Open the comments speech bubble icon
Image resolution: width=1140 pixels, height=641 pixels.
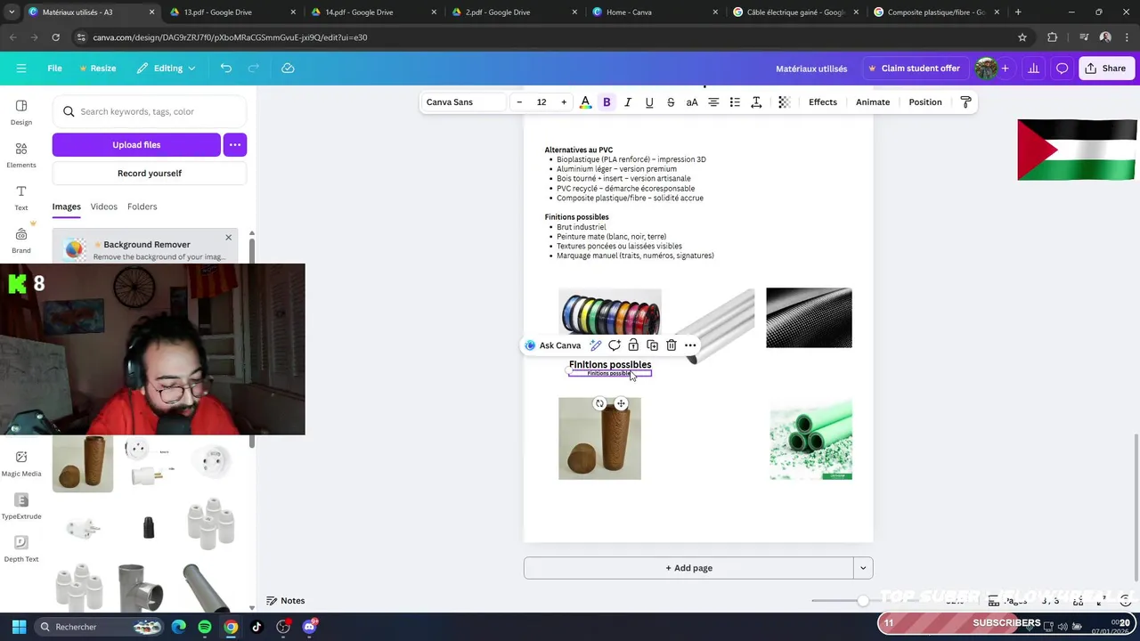pos(1062,69)
